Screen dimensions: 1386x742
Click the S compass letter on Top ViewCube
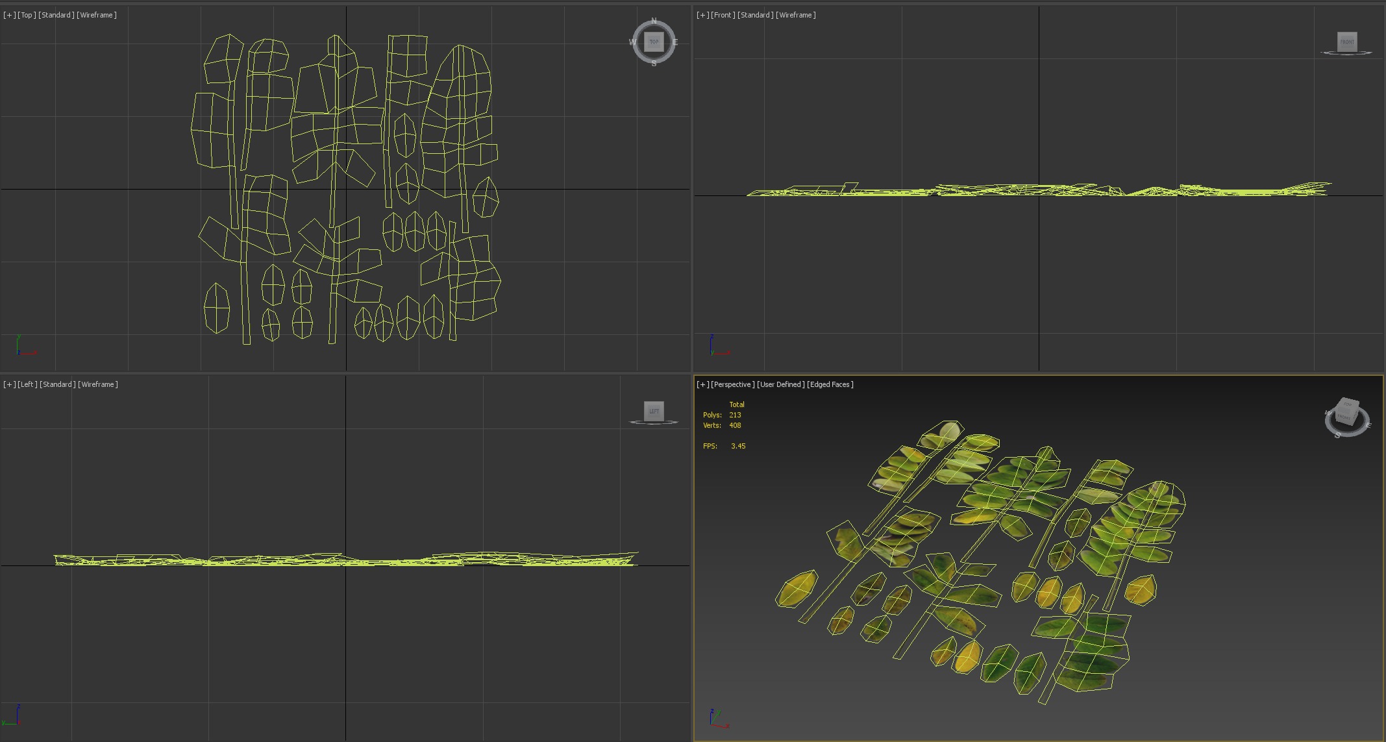(654, 64)
